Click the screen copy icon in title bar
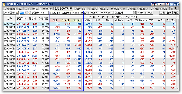Image resolution: width=182 pixels, height=94 pixels. [156, 4]
